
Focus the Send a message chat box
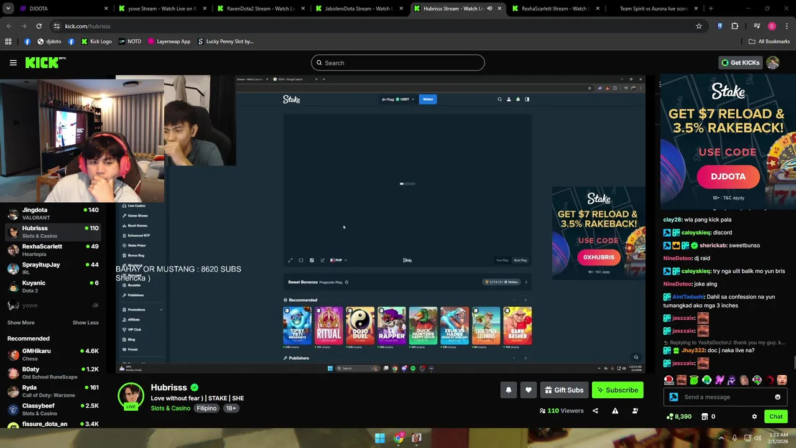point(726,397)
